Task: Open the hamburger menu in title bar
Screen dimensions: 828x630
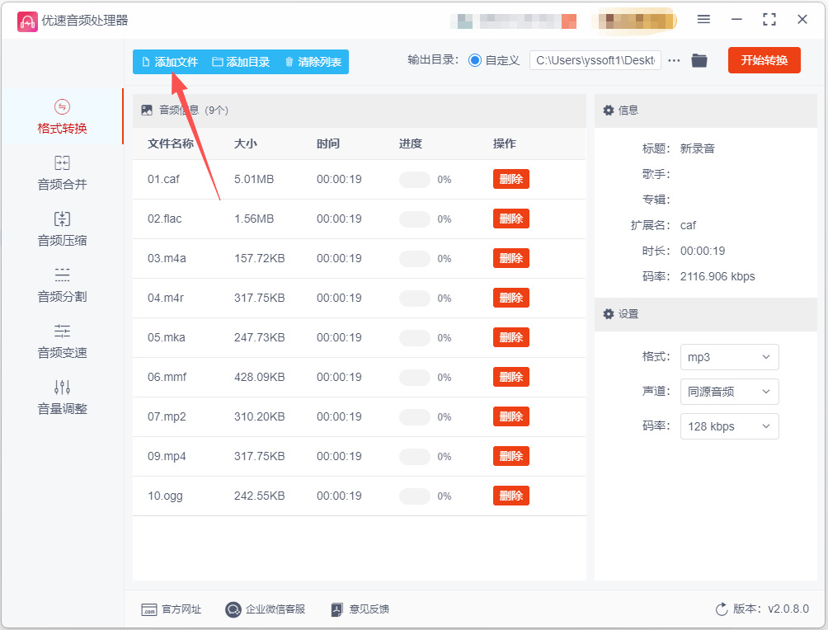Action: click(x=703, y=20)
